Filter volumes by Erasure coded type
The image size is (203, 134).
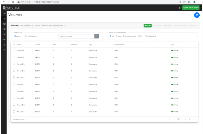tap(124, 36)
